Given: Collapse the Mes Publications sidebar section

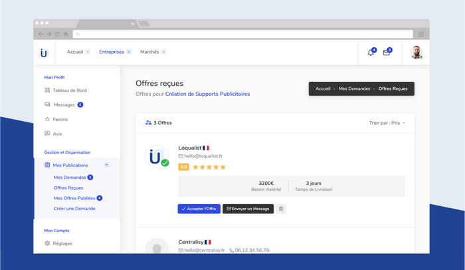Looking at the screenshot, I should point(107,165).
